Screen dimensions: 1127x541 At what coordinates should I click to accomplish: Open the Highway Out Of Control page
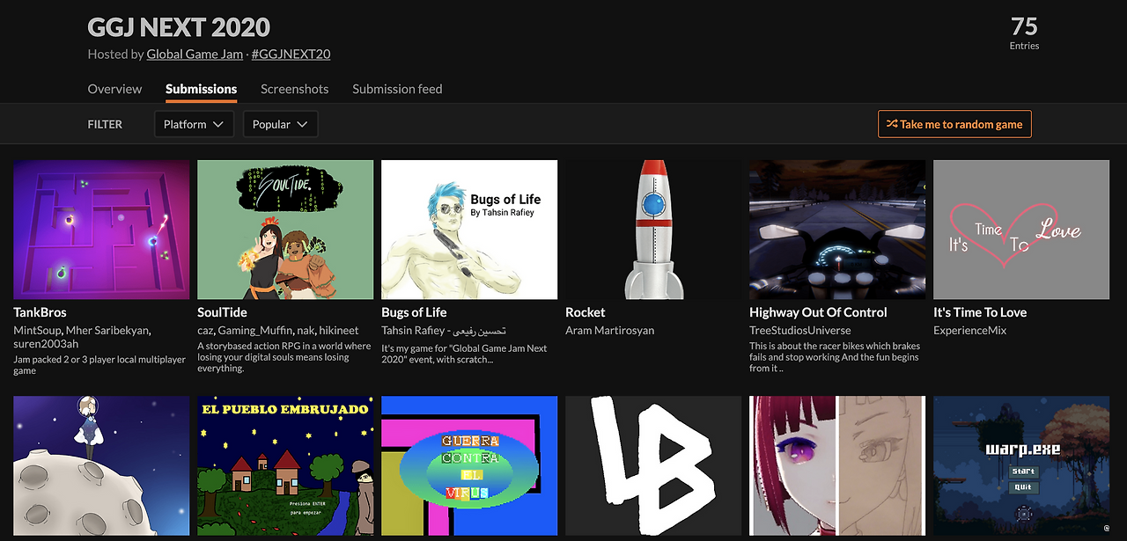pyautogui.click(x=818, y=311)
